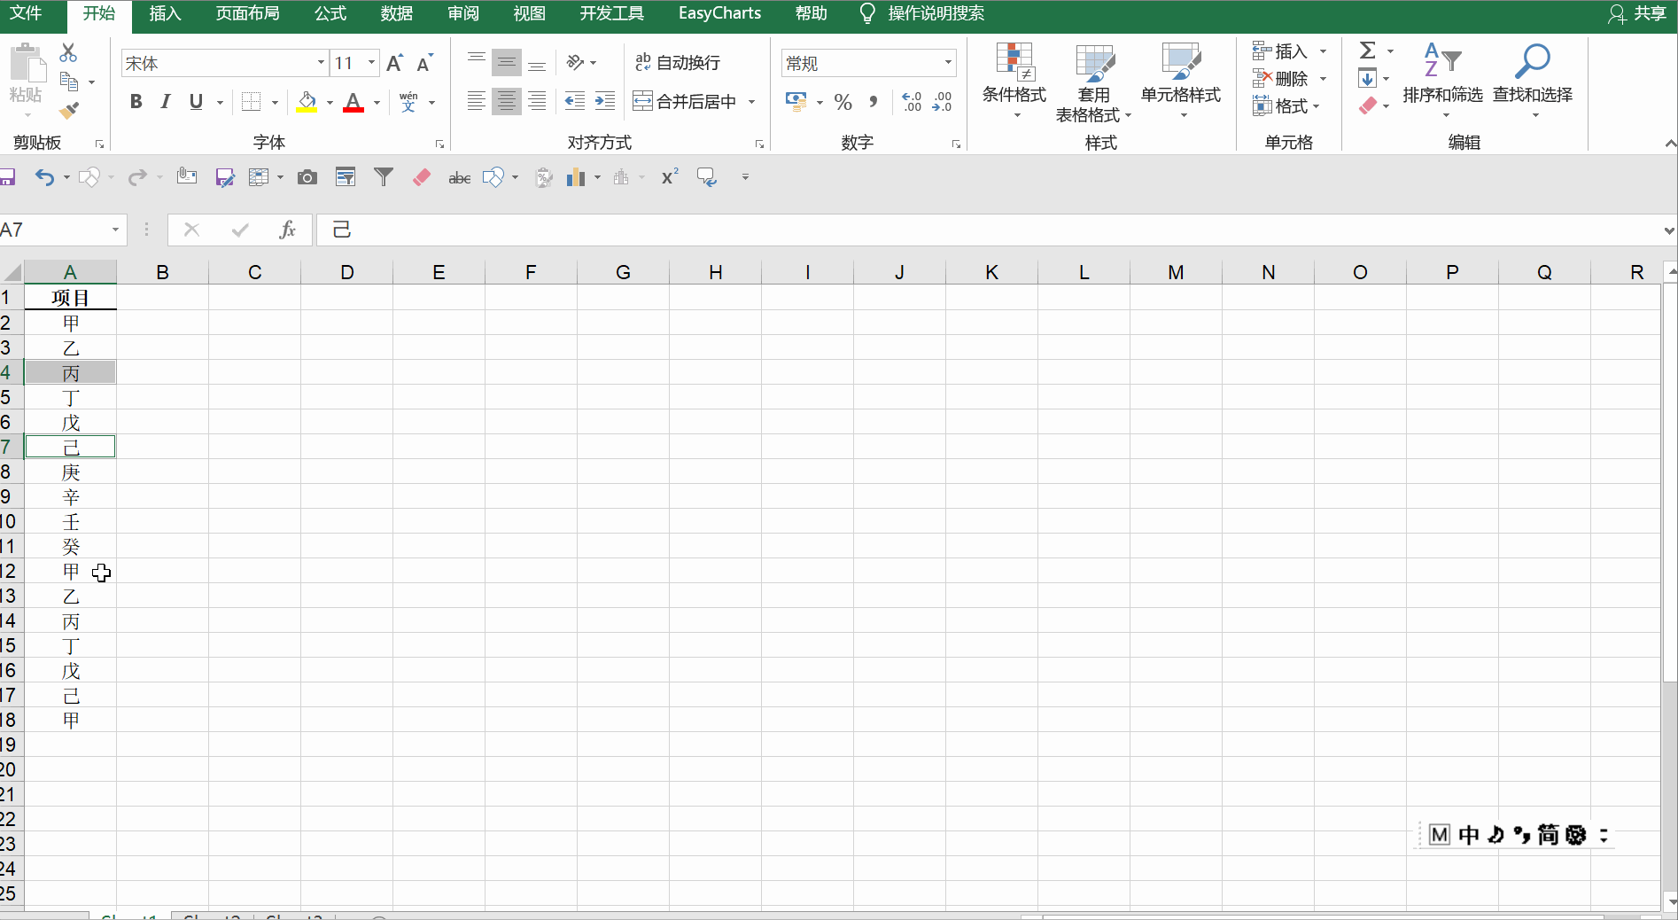Screen dimensions: 1678x920
Task: Click the filter funnel icon in quick access toolbar
Action: [384, 177]
